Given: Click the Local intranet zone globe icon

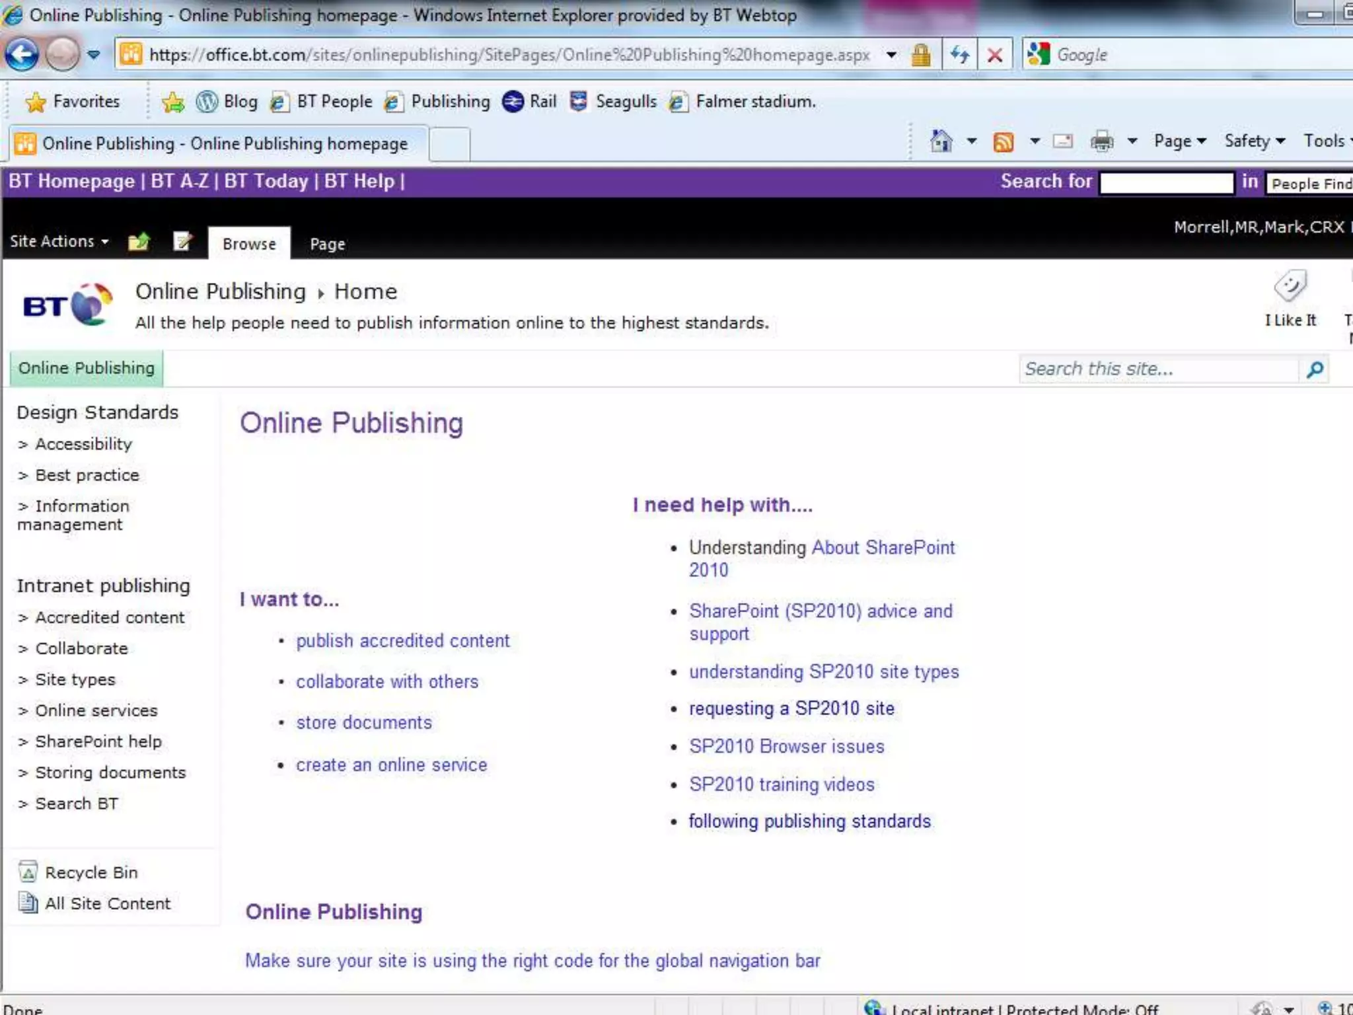Looking at the screenshot, I should [x=875, y=1008].
